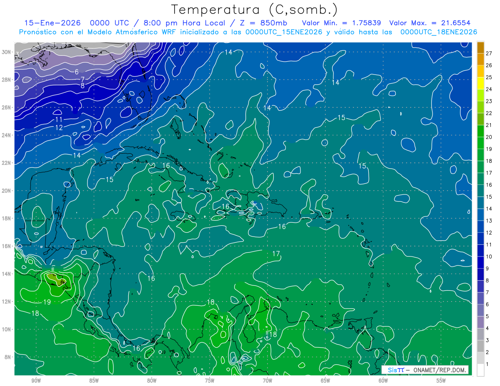This screenshot has height=386, width=500.
Task: Select the '0000UTC_18ENE2026' valid-until time
Action: tap(439, 32)
